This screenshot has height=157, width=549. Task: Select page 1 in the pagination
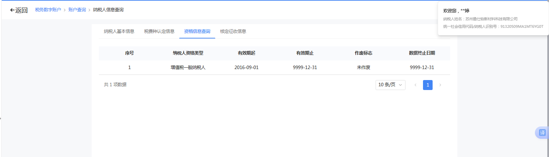428,85
